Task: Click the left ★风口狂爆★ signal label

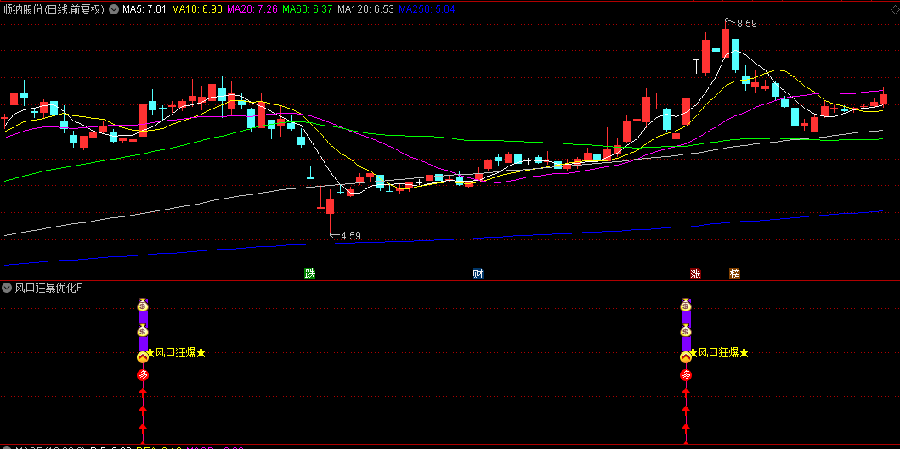Action: 176,352
